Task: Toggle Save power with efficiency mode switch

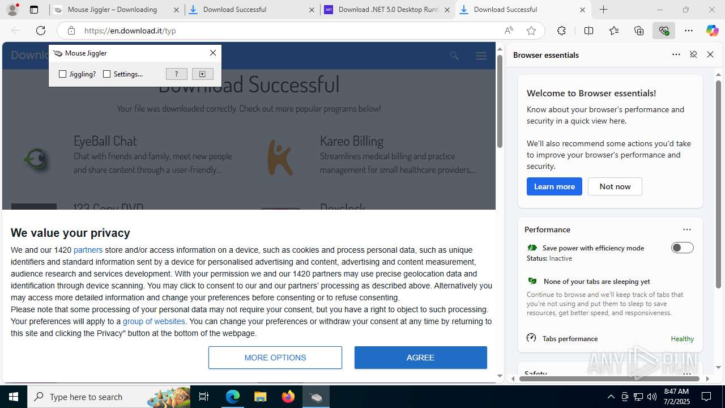Action: [x=682, y=248]
